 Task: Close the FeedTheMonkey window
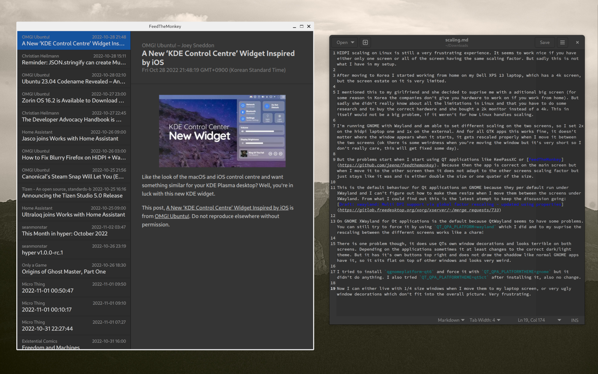click(309, 26)
